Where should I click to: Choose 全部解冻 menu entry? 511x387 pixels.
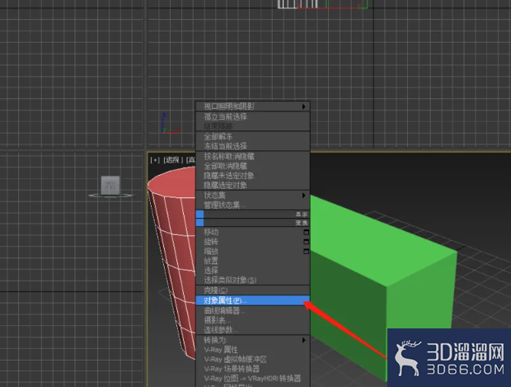pyautogui.click(x=252, y=136)
